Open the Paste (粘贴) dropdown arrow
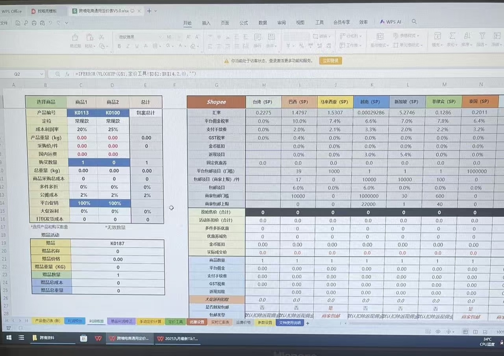Screen dimensions: 504x356 coord(95,46)
